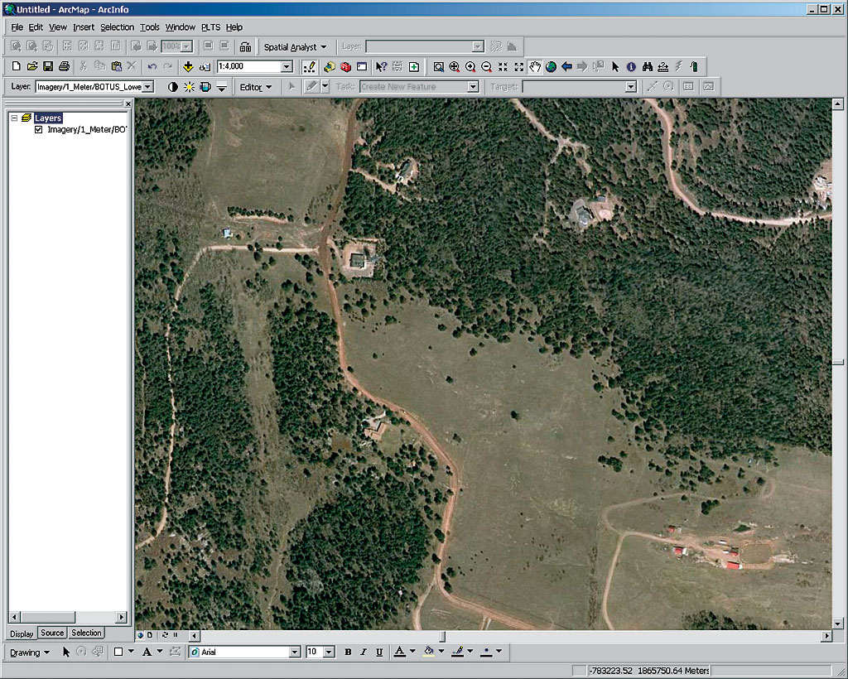This screenshot has width=848, height=679.
Task: Open the View menu
Action: 58,27
